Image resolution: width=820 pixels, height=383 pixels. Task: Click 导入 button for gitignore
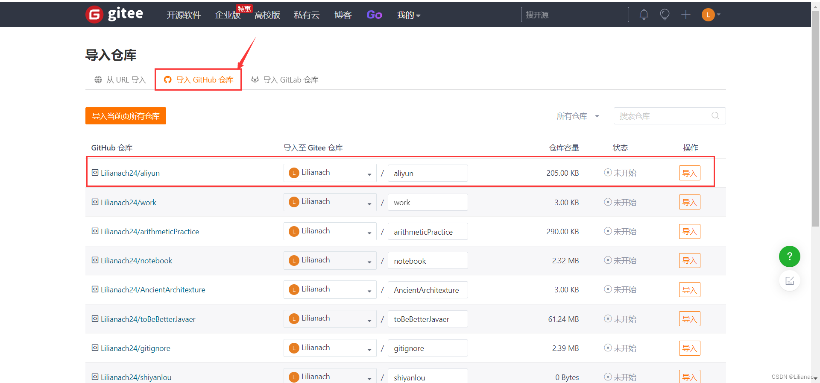pyautogui.click(x=689, y=348)
